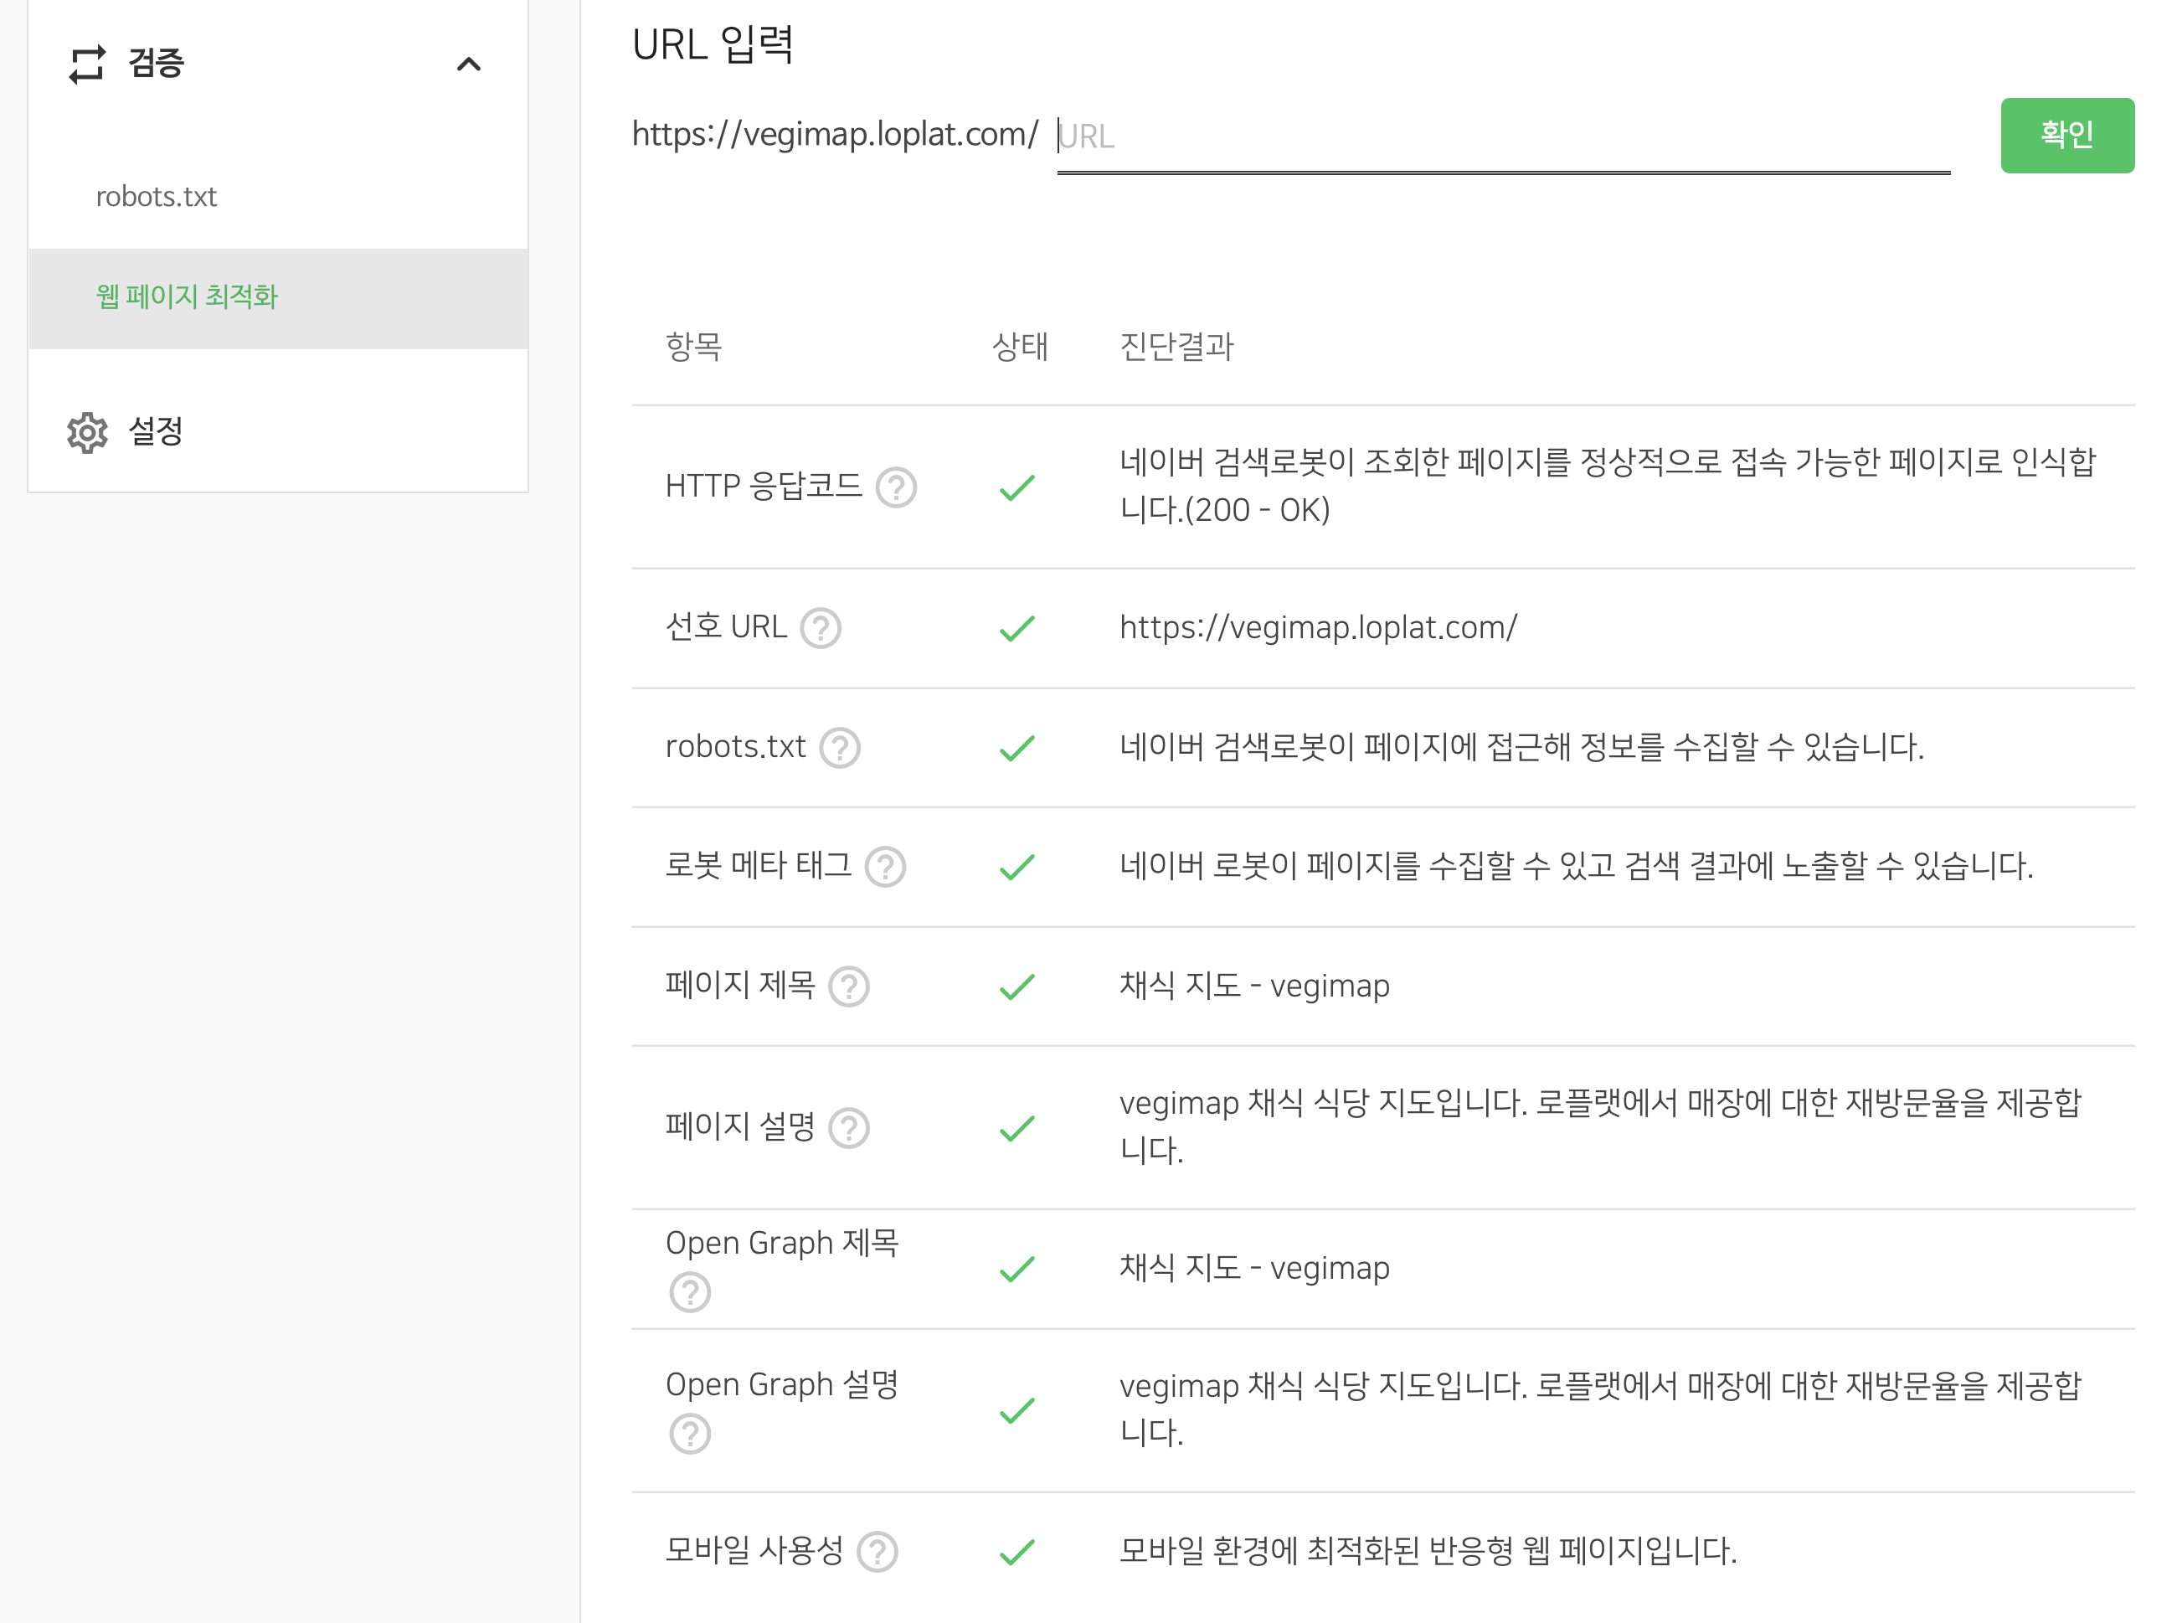Collapse the 검증 section chevron
The width and height of the screenshot is (2177, 1623).
click(469, 64)
